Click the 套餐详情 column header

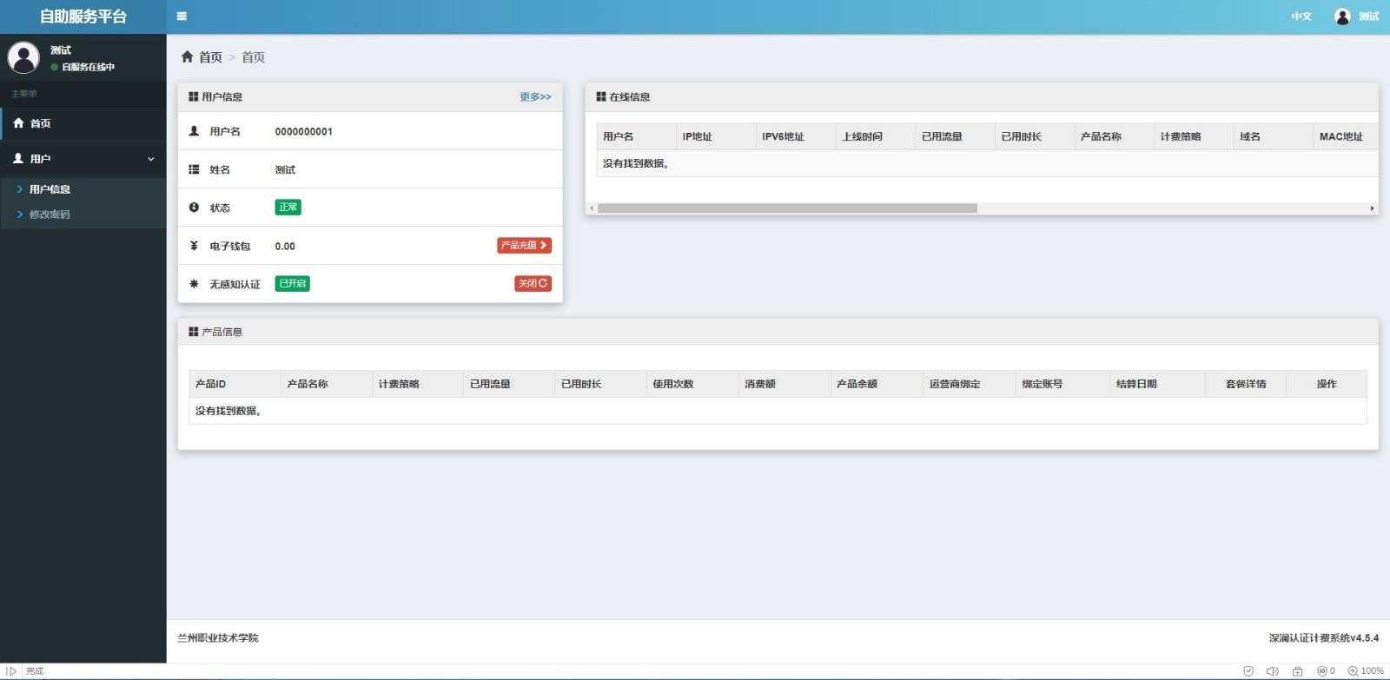tap(1246, 384)
